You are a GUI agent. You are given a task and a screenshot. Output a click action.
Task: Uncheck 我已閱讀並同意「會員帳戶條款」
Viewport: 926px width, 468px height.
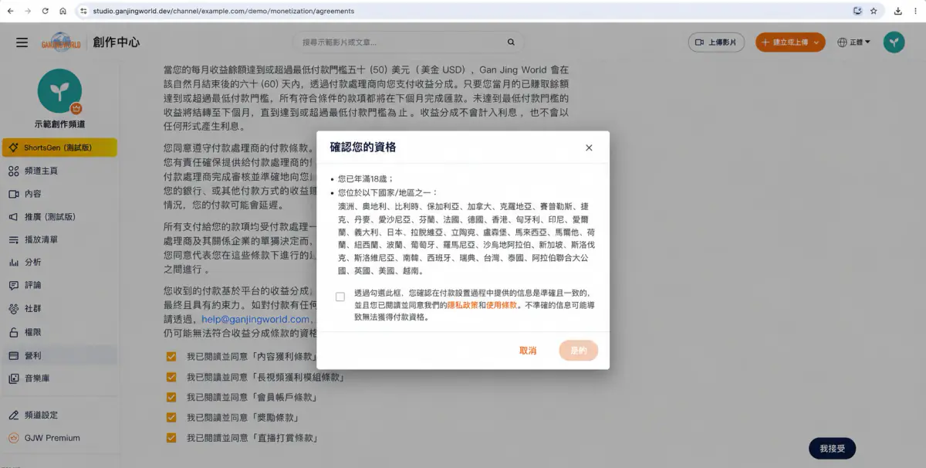tap(171, 397)
